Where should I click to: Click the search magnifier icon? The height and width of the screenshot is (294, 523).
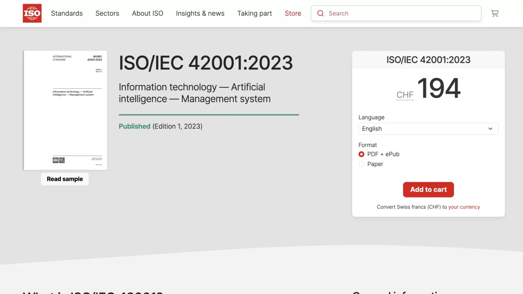(x=321, y=13)
